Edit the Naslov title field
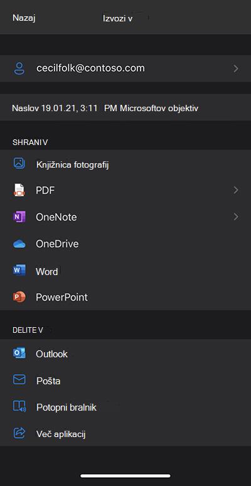The image size is (251, 486). pos(125,108)
